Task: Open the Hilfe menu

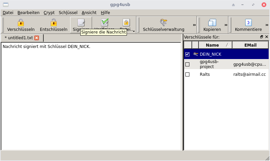Action: pyautogui.click(x=105, y=13)
